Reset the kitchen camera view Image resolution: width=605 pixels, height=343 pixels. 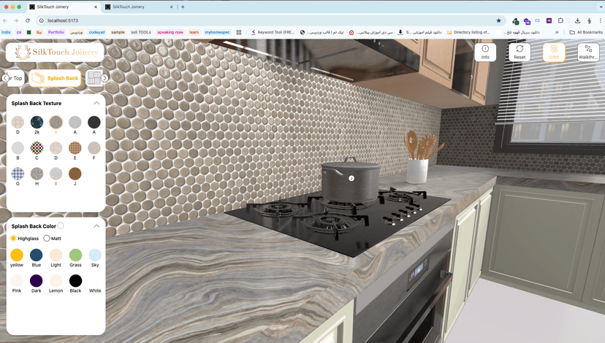(520, 52)
